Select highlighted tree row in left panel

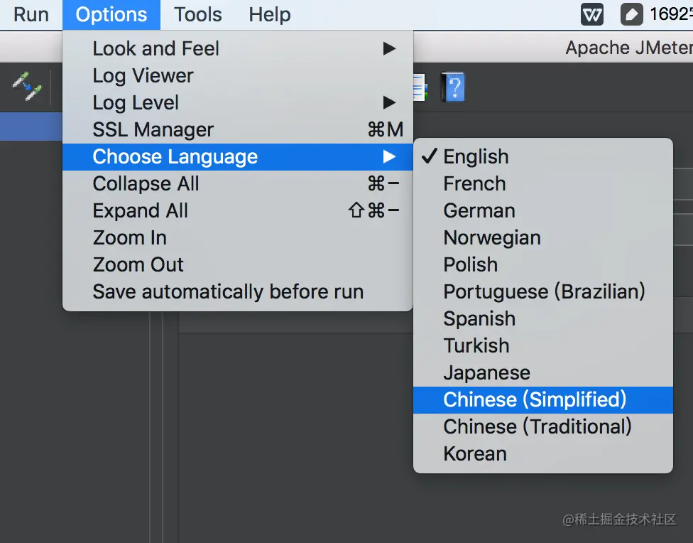31,127
